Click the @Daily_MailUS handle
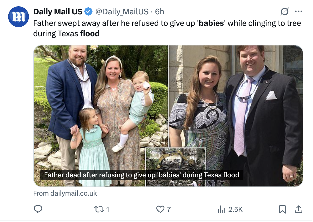 coord(122,11)
